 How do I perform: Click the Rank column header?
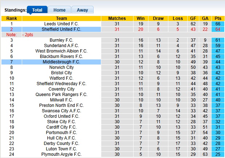pyautogui.click(x=12, y=18)
